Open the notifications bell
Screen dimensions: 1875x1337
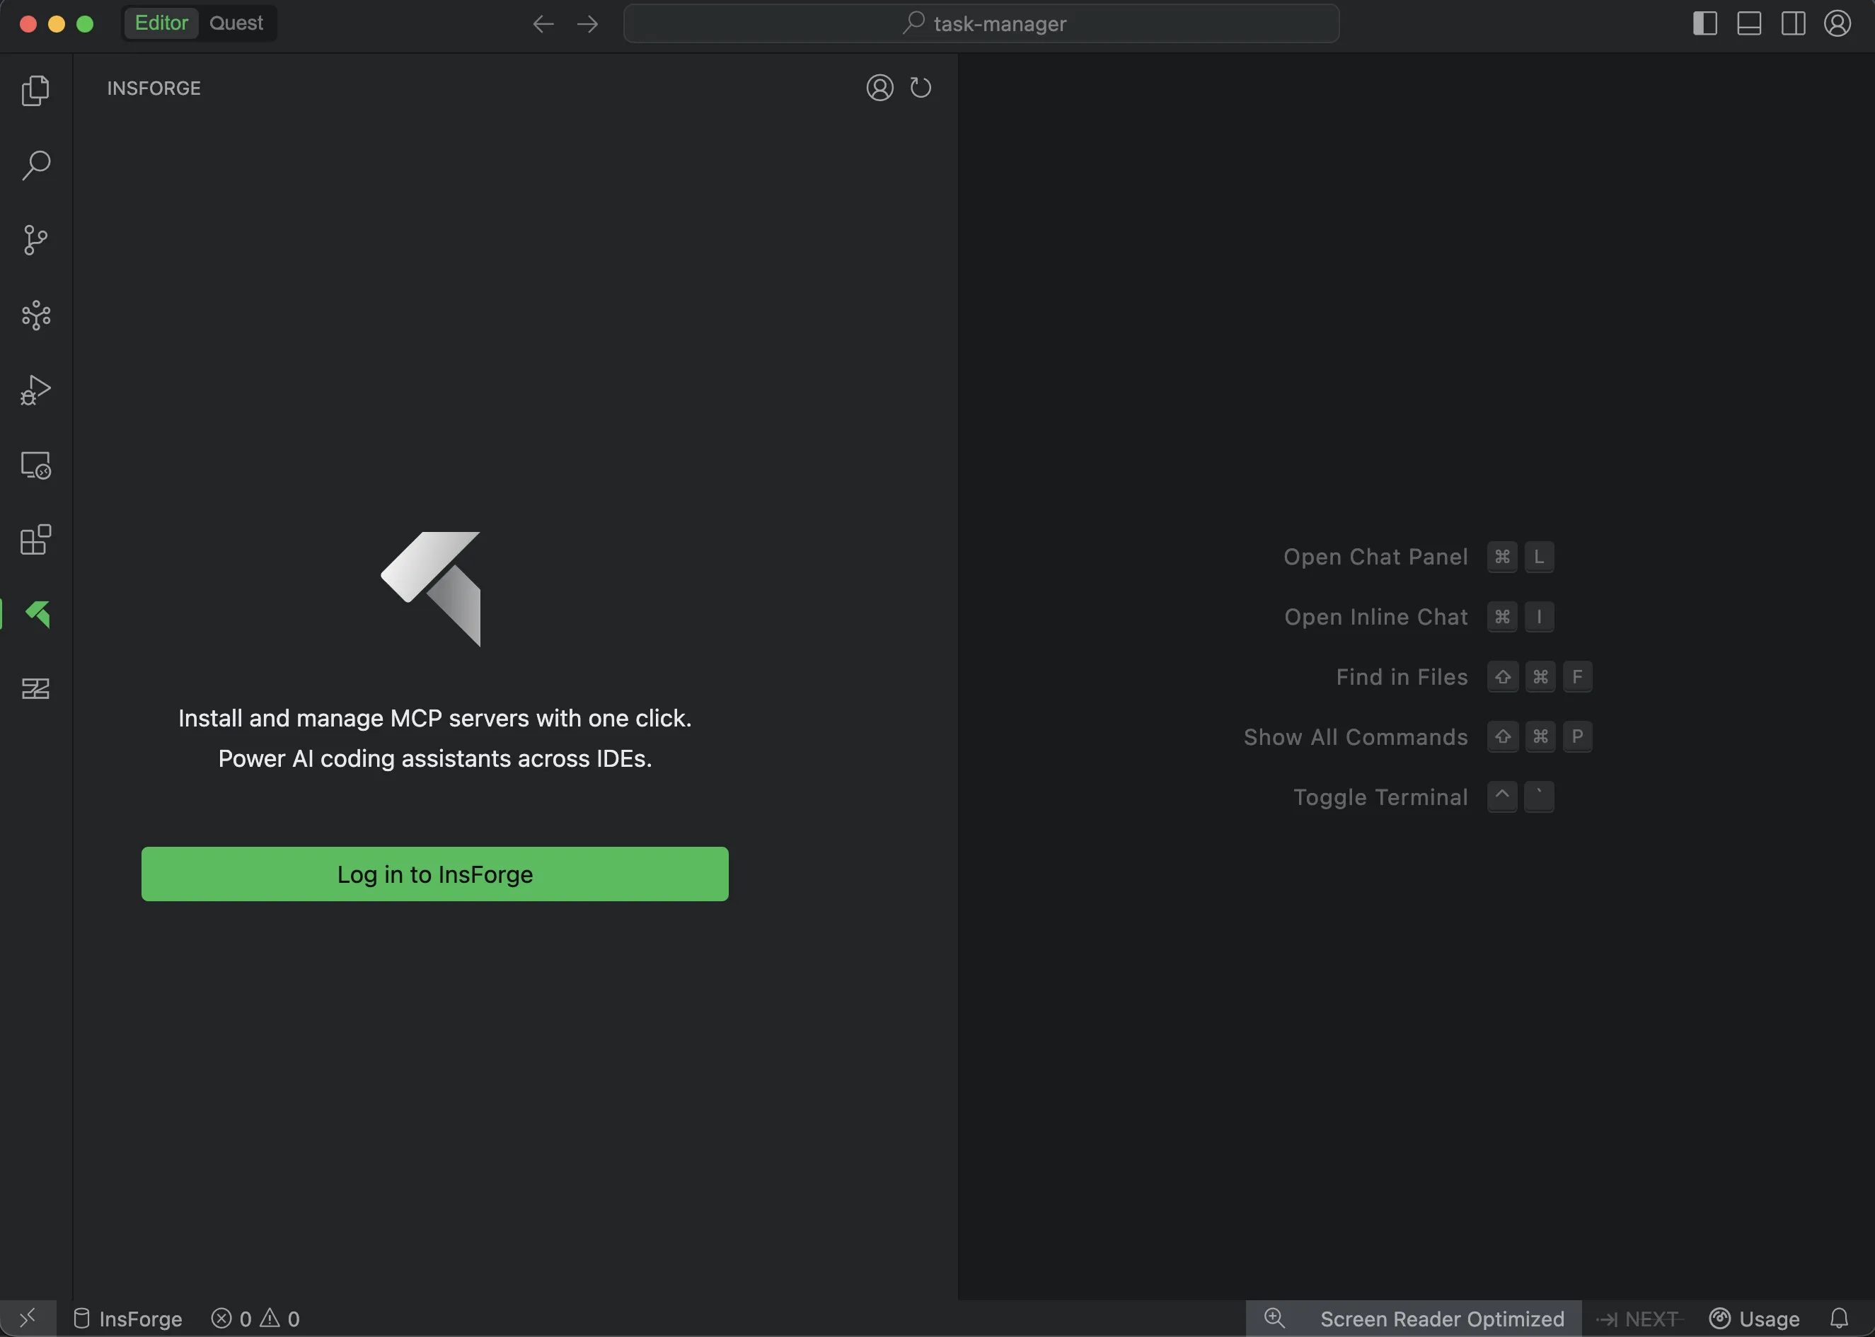tap(1839, 1319)
